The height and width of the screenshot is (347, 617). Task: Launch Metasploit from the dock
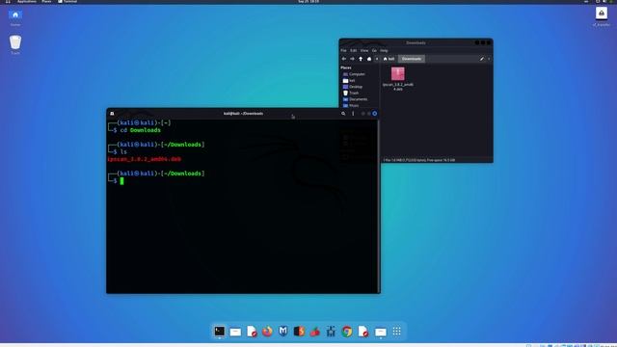pos(282,332)
